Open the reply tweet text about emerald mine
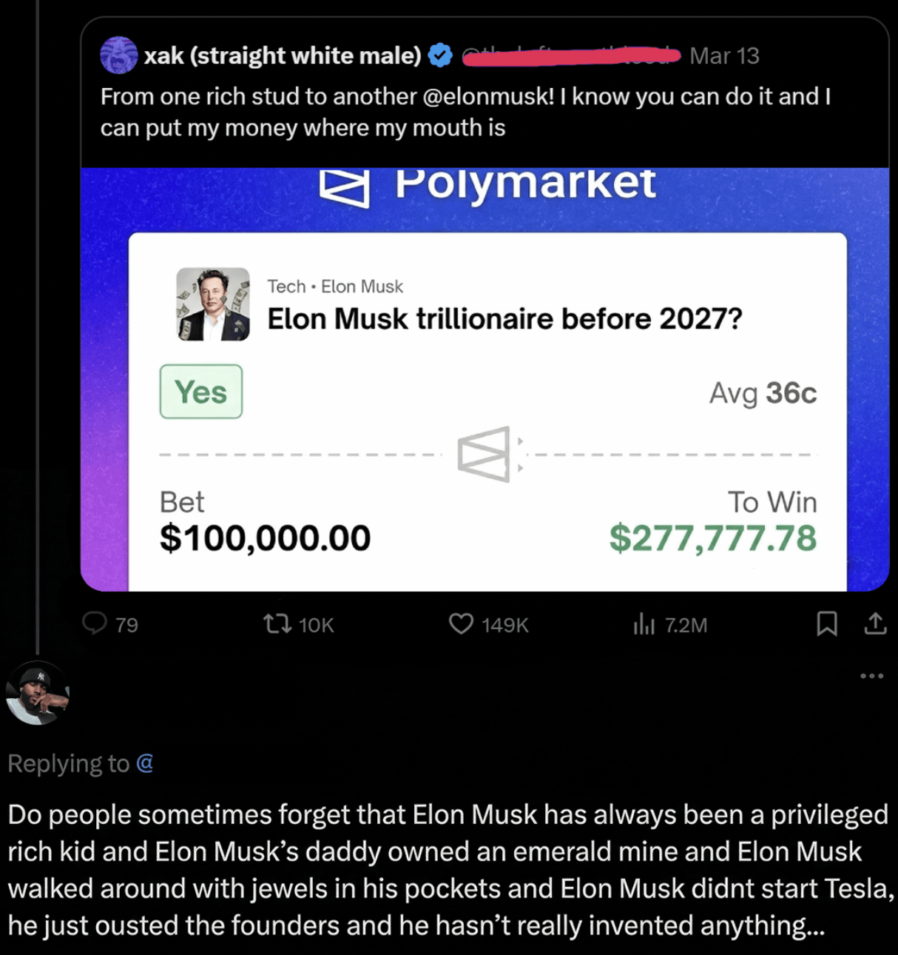This screenshot has height=955, width=898. pyautogui.click(x=449, y=870)
